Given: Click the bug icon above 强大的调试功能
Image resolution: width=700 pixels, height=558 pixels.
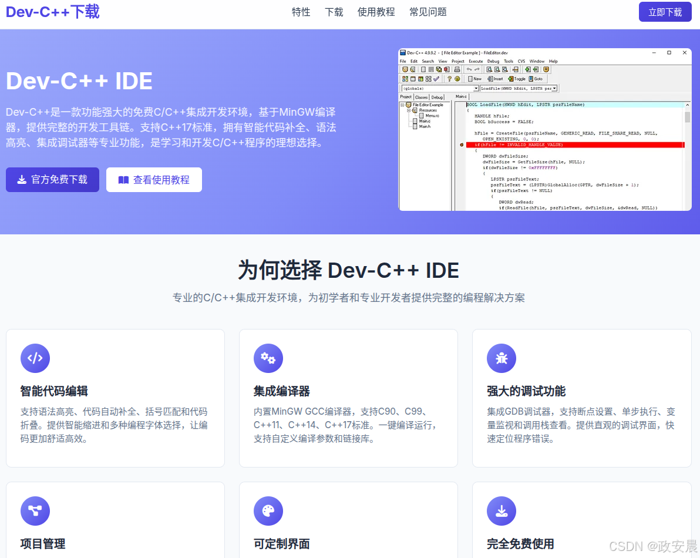Looking at the screenshot, I should click(x=502, y=358).
